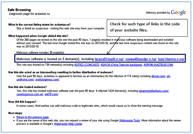Open the nsivew40oundpr.rr.nu link
Viewport: 193px width, 134px height.
141,59
